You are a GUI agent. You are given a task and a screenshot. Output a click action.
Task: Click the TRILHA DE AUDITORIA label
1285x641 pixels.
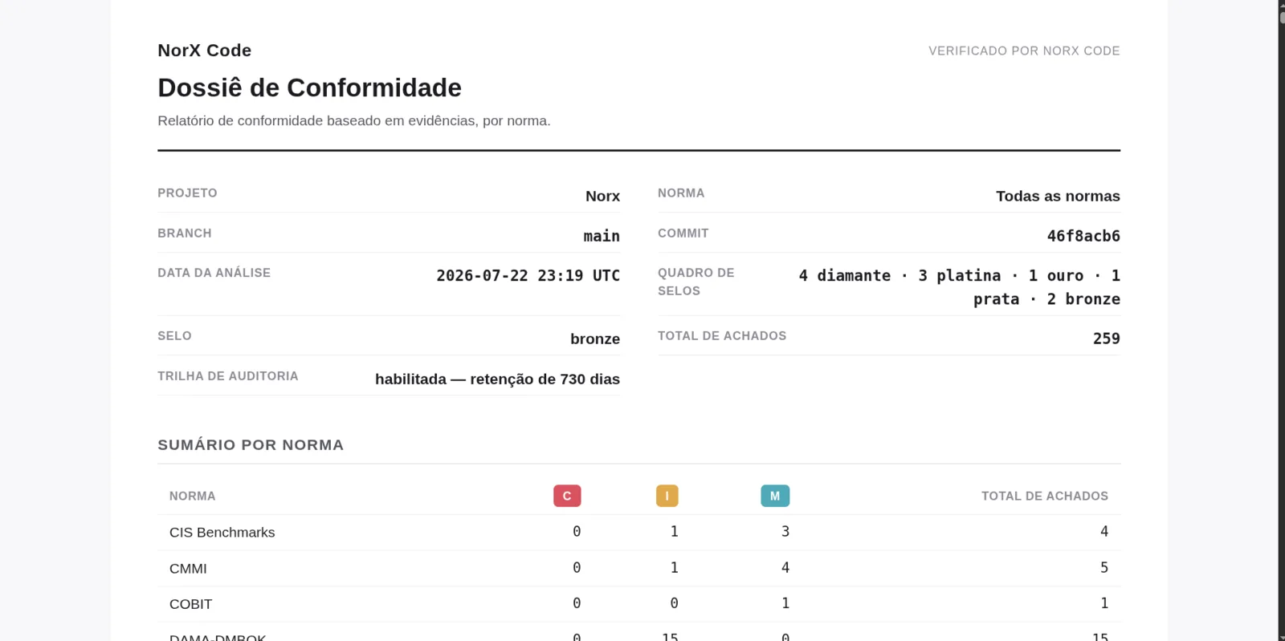pos(227,376)
